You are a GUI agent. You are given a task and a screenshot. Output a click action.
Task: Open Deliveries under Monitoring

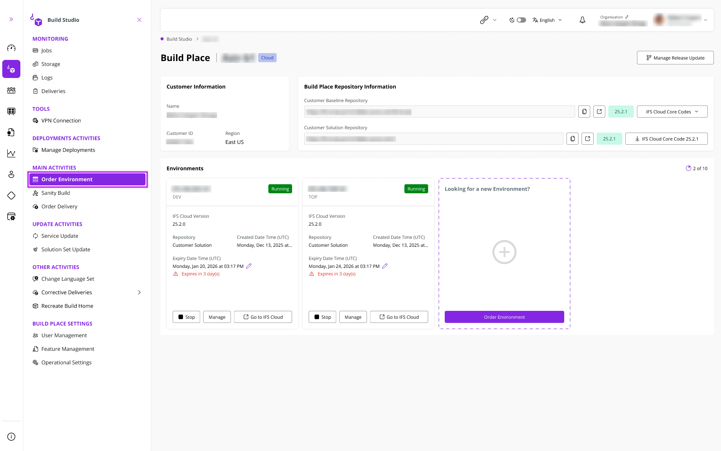[53, 91]
